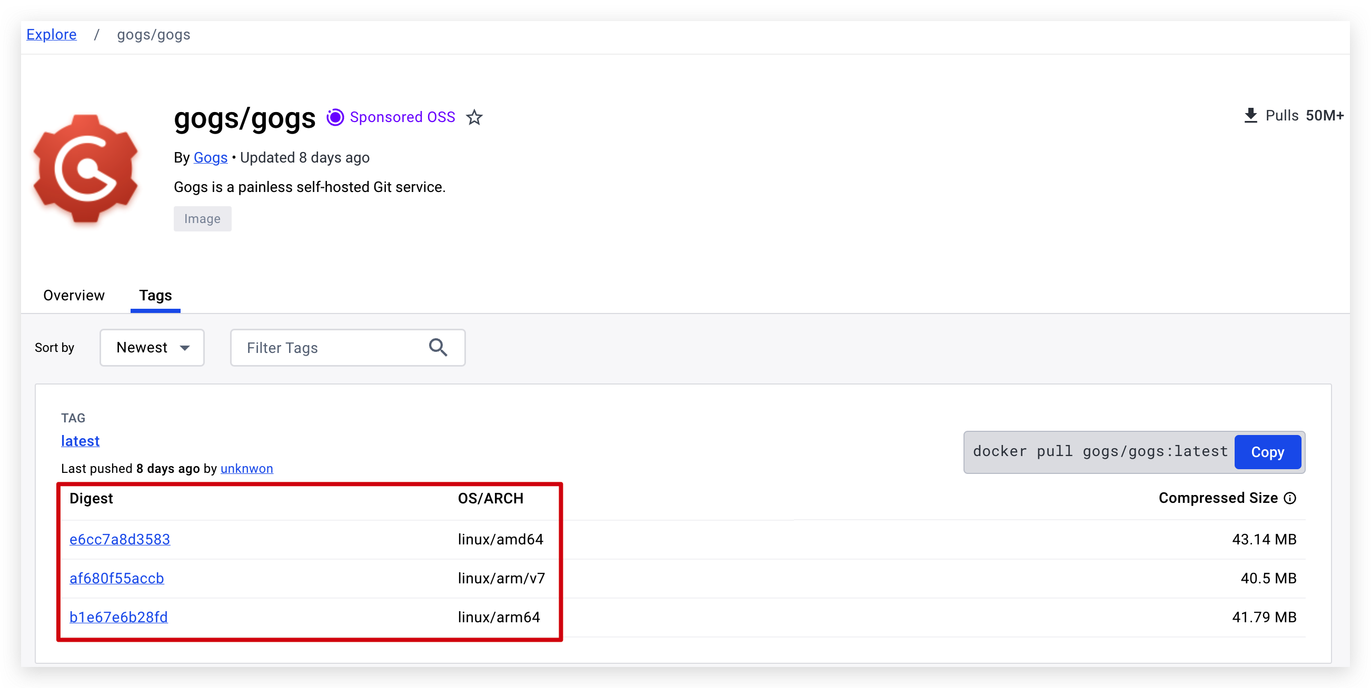This screenshot has height=688, width=1371.
Task: Open digest e6cc7a8d3583
Action: click(x=120, y=539)
